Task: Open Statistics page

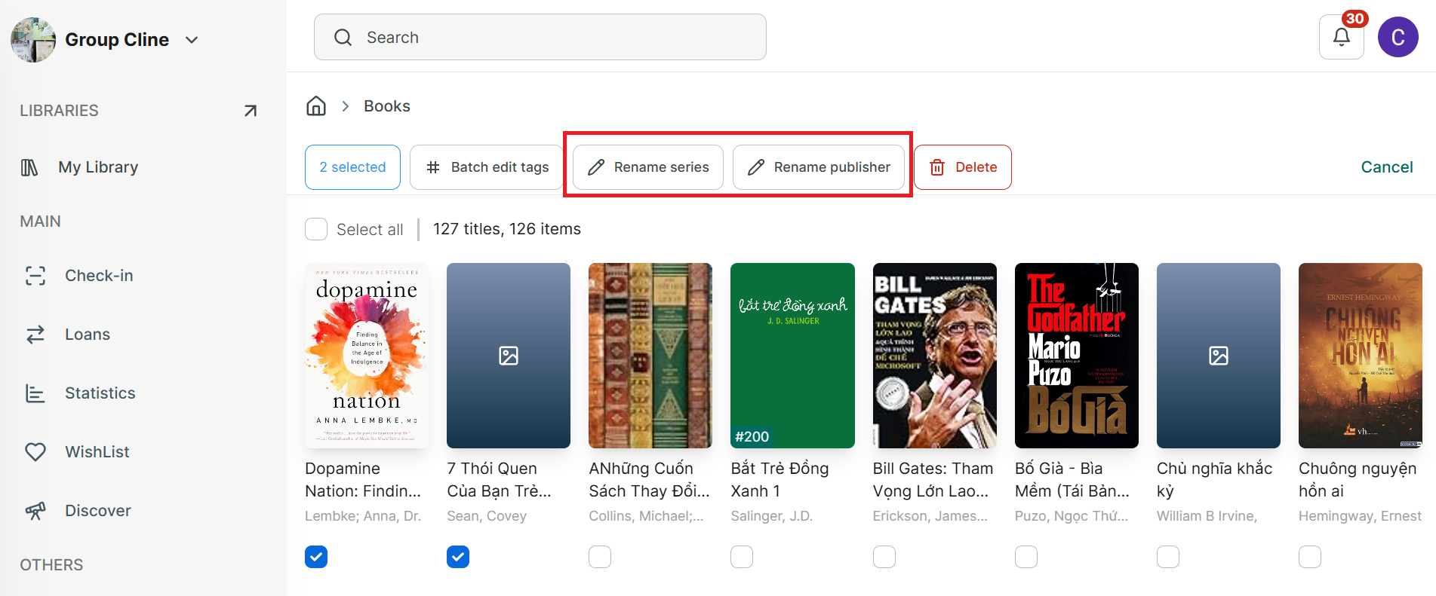Action: 100,393
